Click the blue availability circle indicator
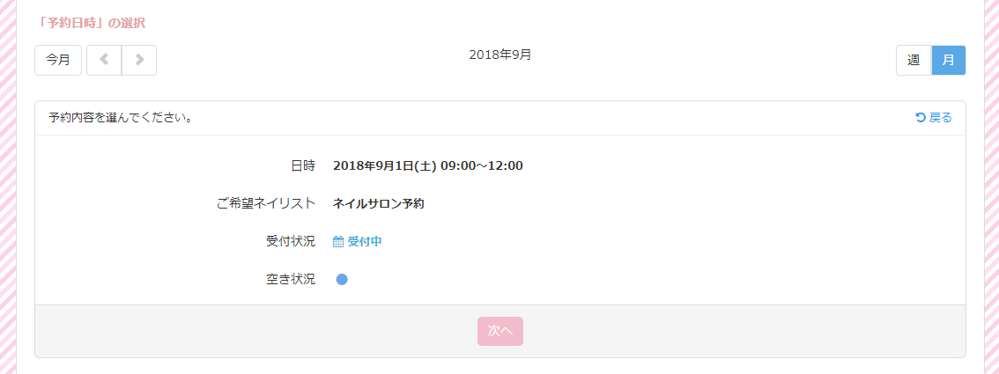 click(342, 280)
